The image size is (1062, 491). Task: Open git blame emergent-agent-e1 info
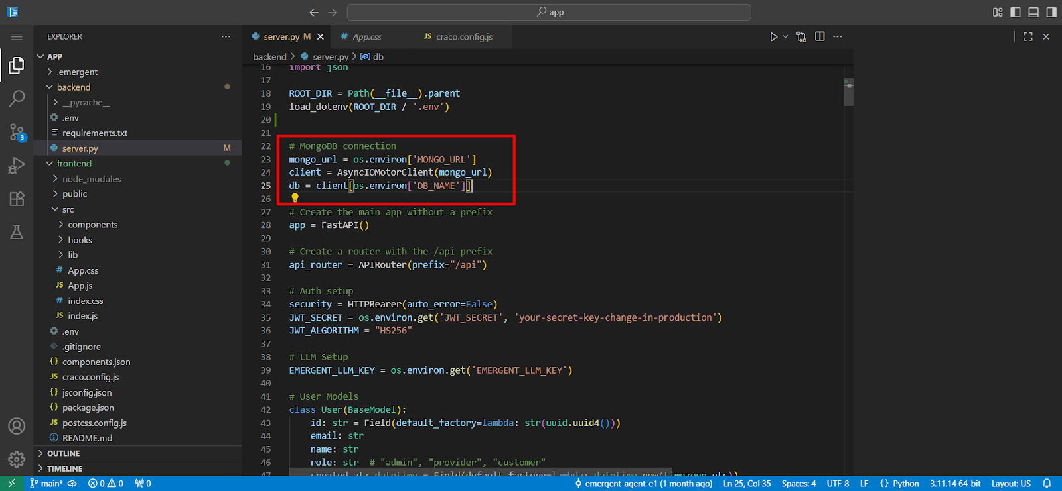(643, 484)
